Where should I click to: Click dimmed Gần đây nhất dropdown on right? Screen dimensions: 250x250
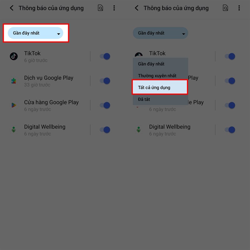160,33
